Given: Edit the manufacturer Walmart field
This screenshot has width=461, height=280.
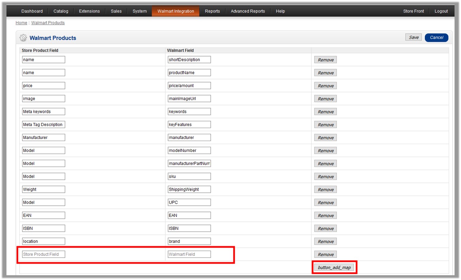Looking at the screenshot, I should tap(189, 137).
